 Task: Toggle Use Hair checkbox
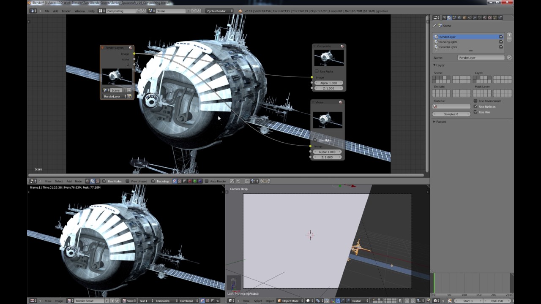[475, 112]
